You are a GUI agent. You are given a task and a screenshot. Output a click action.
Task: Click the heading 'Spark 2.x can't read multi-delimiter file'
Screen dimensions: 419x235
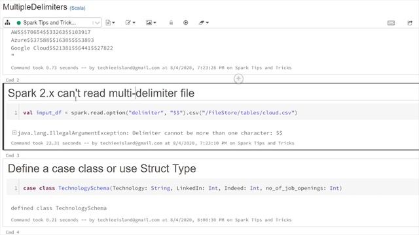point(101,93)
